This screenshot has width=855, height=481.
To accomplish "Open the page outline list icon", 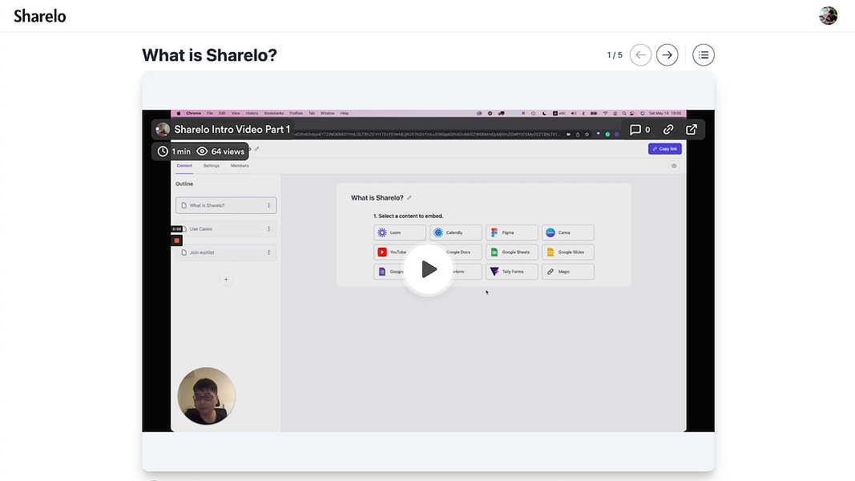I will [x=704, y=55].
